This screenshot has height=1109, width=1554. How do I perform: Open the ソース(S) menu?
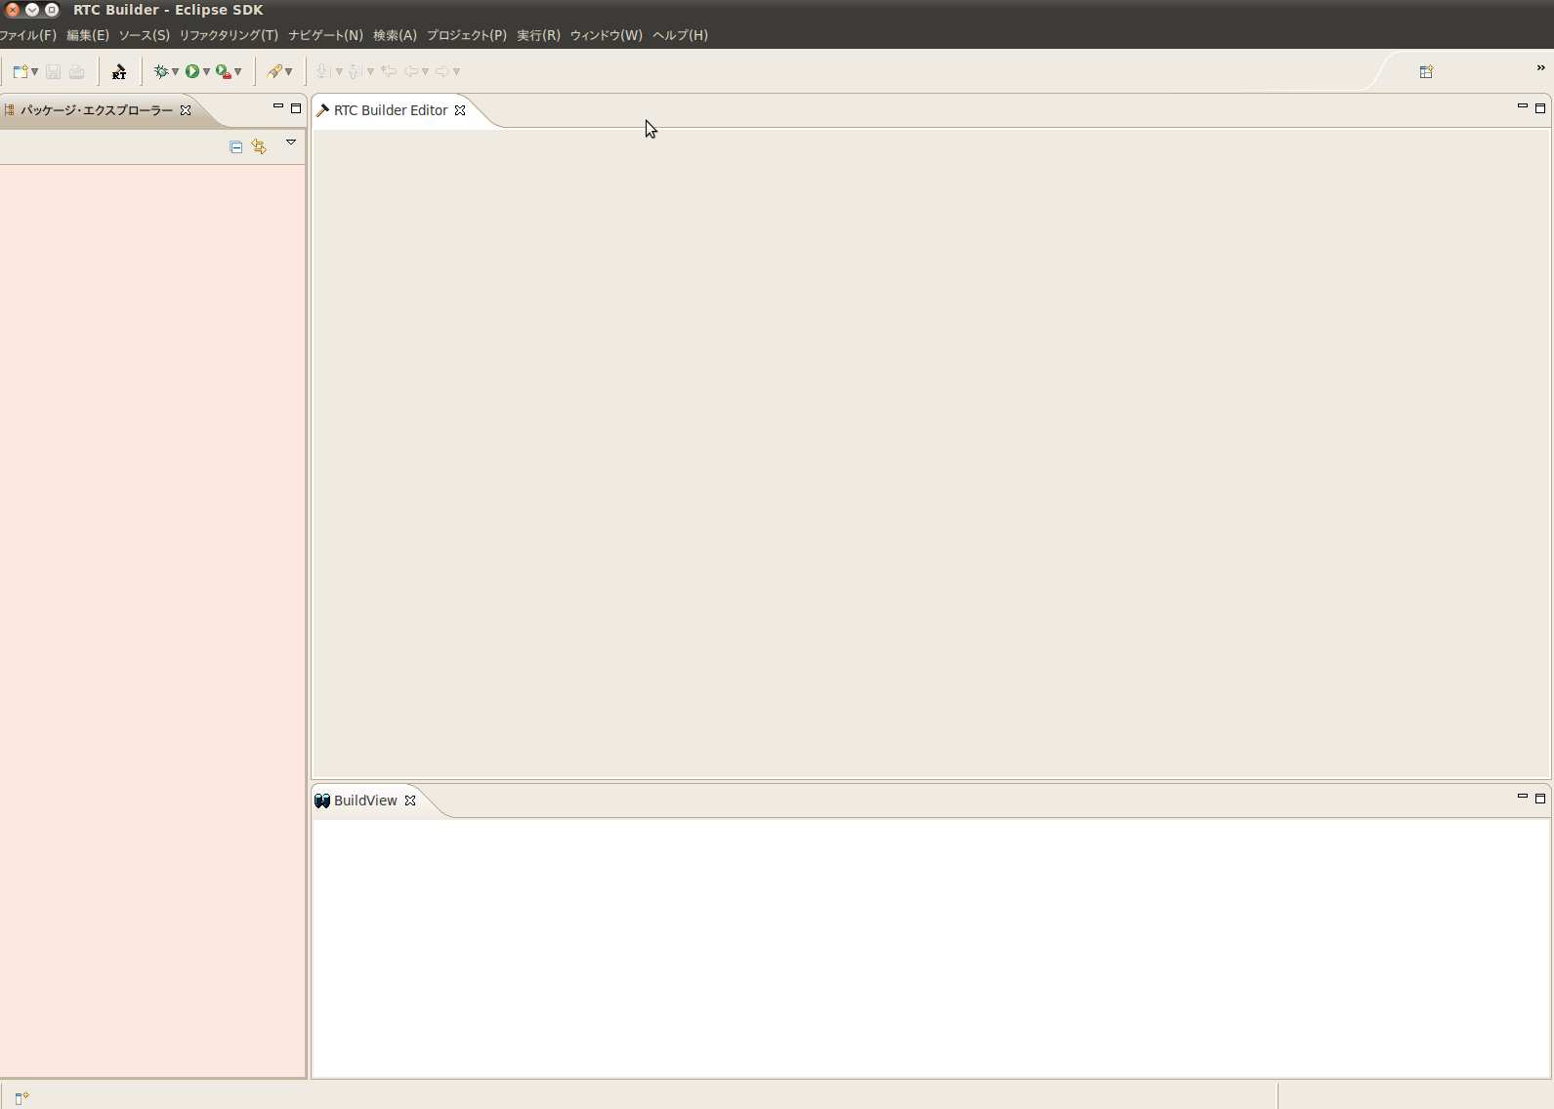pyautogui.click(x=145, y=35)
